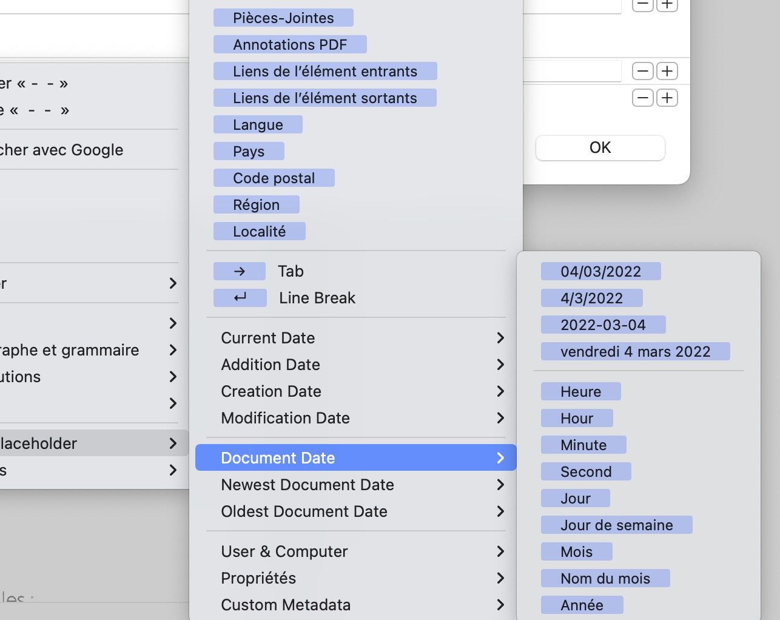The height and width of the screenshot is (620, 780).
Task: Click the OK button
Action: pos(600,147)
